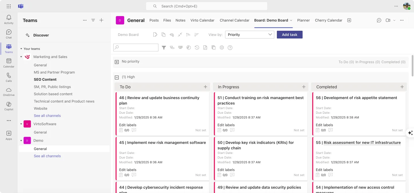Open the board statistics pie chart
This screenshot has height=193, width=414.
click(x=189, y=47)
